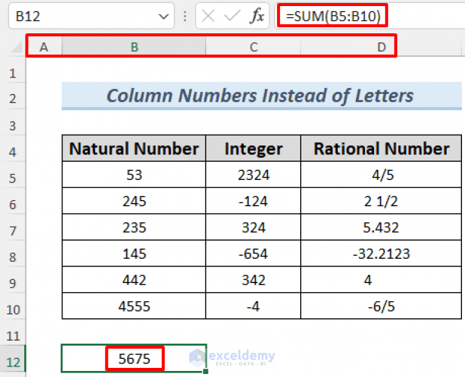
Task: Select the Rational Number cell containing 4
Action: 381,280
